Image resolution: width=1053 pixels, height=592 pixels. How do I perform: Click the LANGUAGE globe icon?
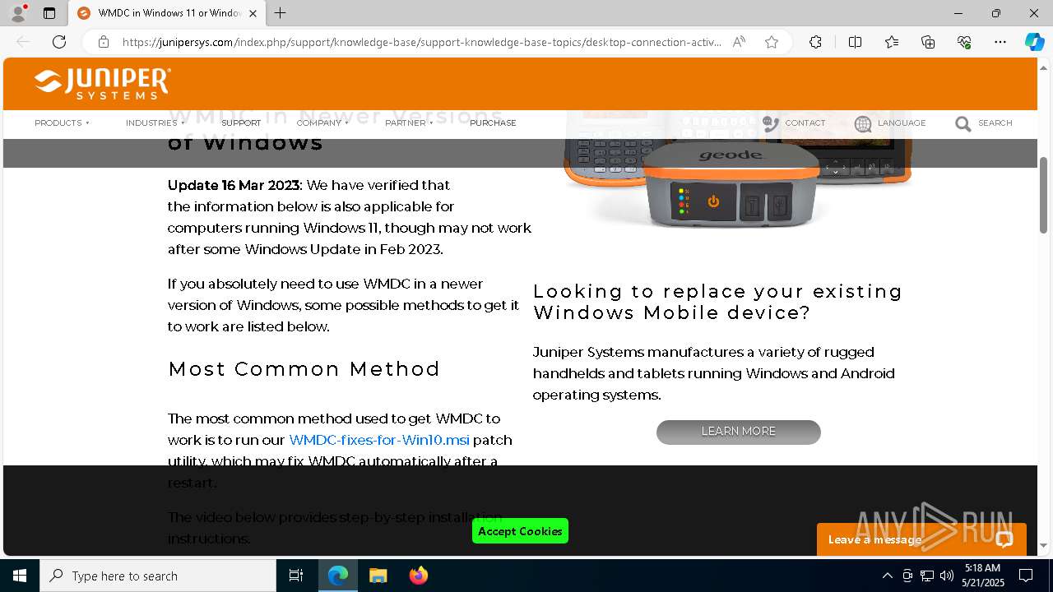(x=863, y=123)
